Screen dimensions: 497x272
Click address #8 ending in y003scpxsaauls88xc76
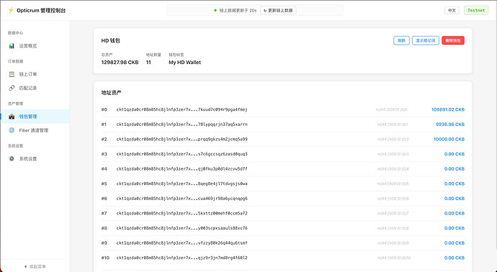(x=182, y=228)
